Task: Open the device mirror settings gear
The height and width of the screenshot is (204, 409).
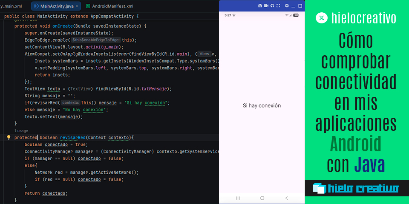Action: (x=287, y=6)
